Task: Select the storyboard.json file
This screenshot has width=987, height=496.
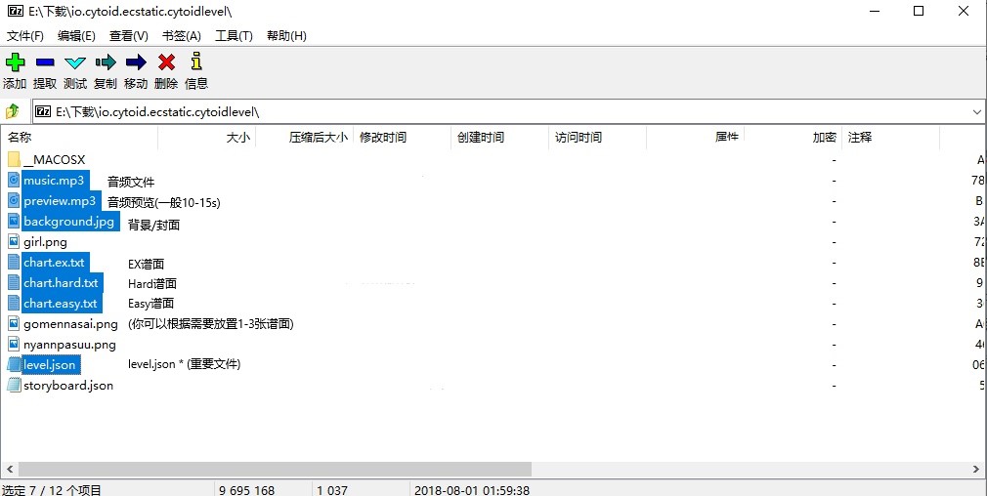Action: pos(68,385)
